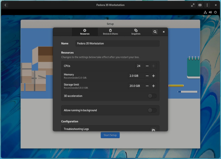Image resolution: width=221 pixels, height=159 pixels.
Task: Open the three-dot menu in header bar
Action: tap(207, 5)
